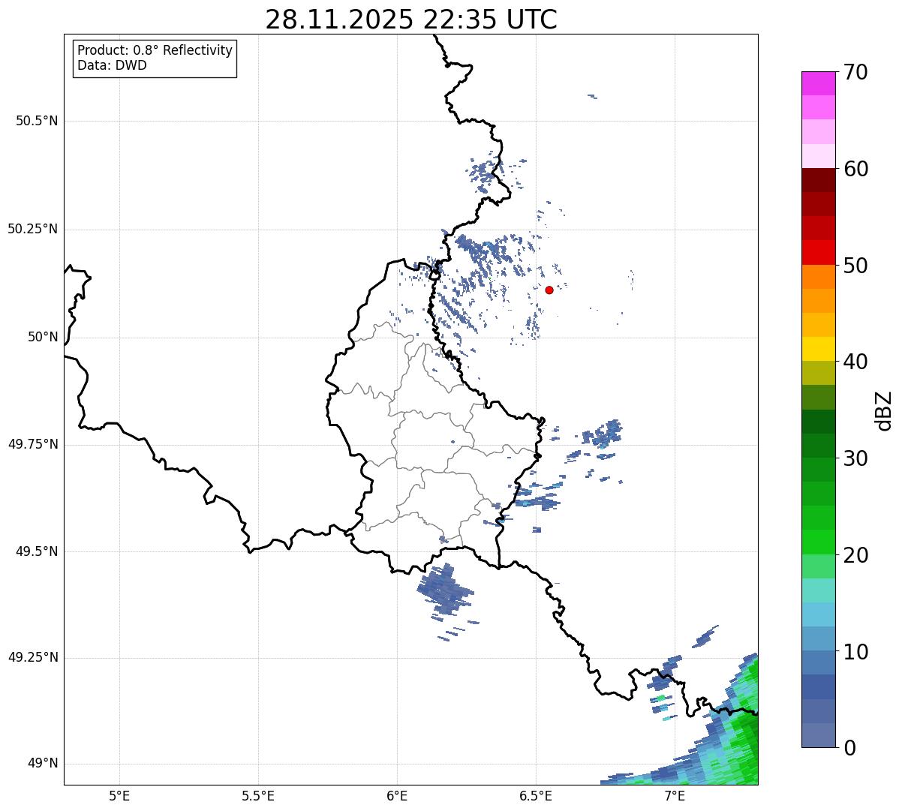This screenshot has height=811, width=902.
Task: Click the '50°N' latitude label
Action: click(x=43, y=337)
